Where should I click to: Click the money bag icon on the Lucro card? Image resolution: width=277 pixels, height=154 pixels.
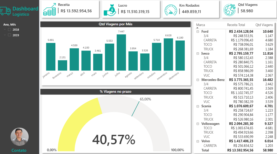click(x=110, y=10)
